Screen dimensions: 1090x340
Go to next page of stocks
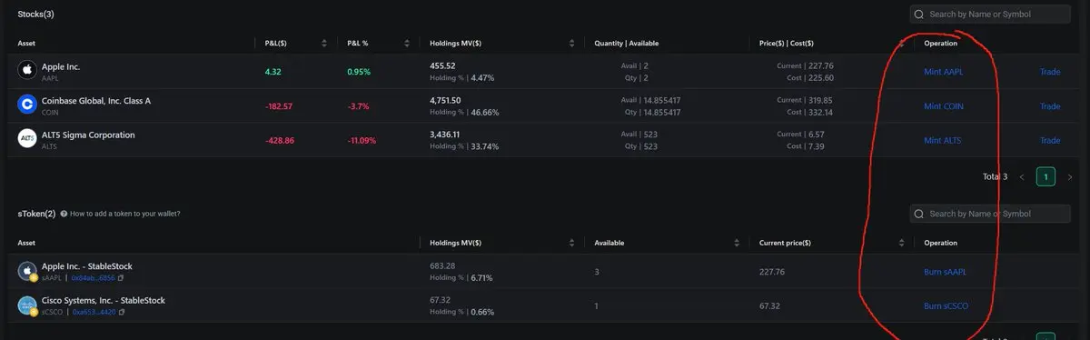1070,176
